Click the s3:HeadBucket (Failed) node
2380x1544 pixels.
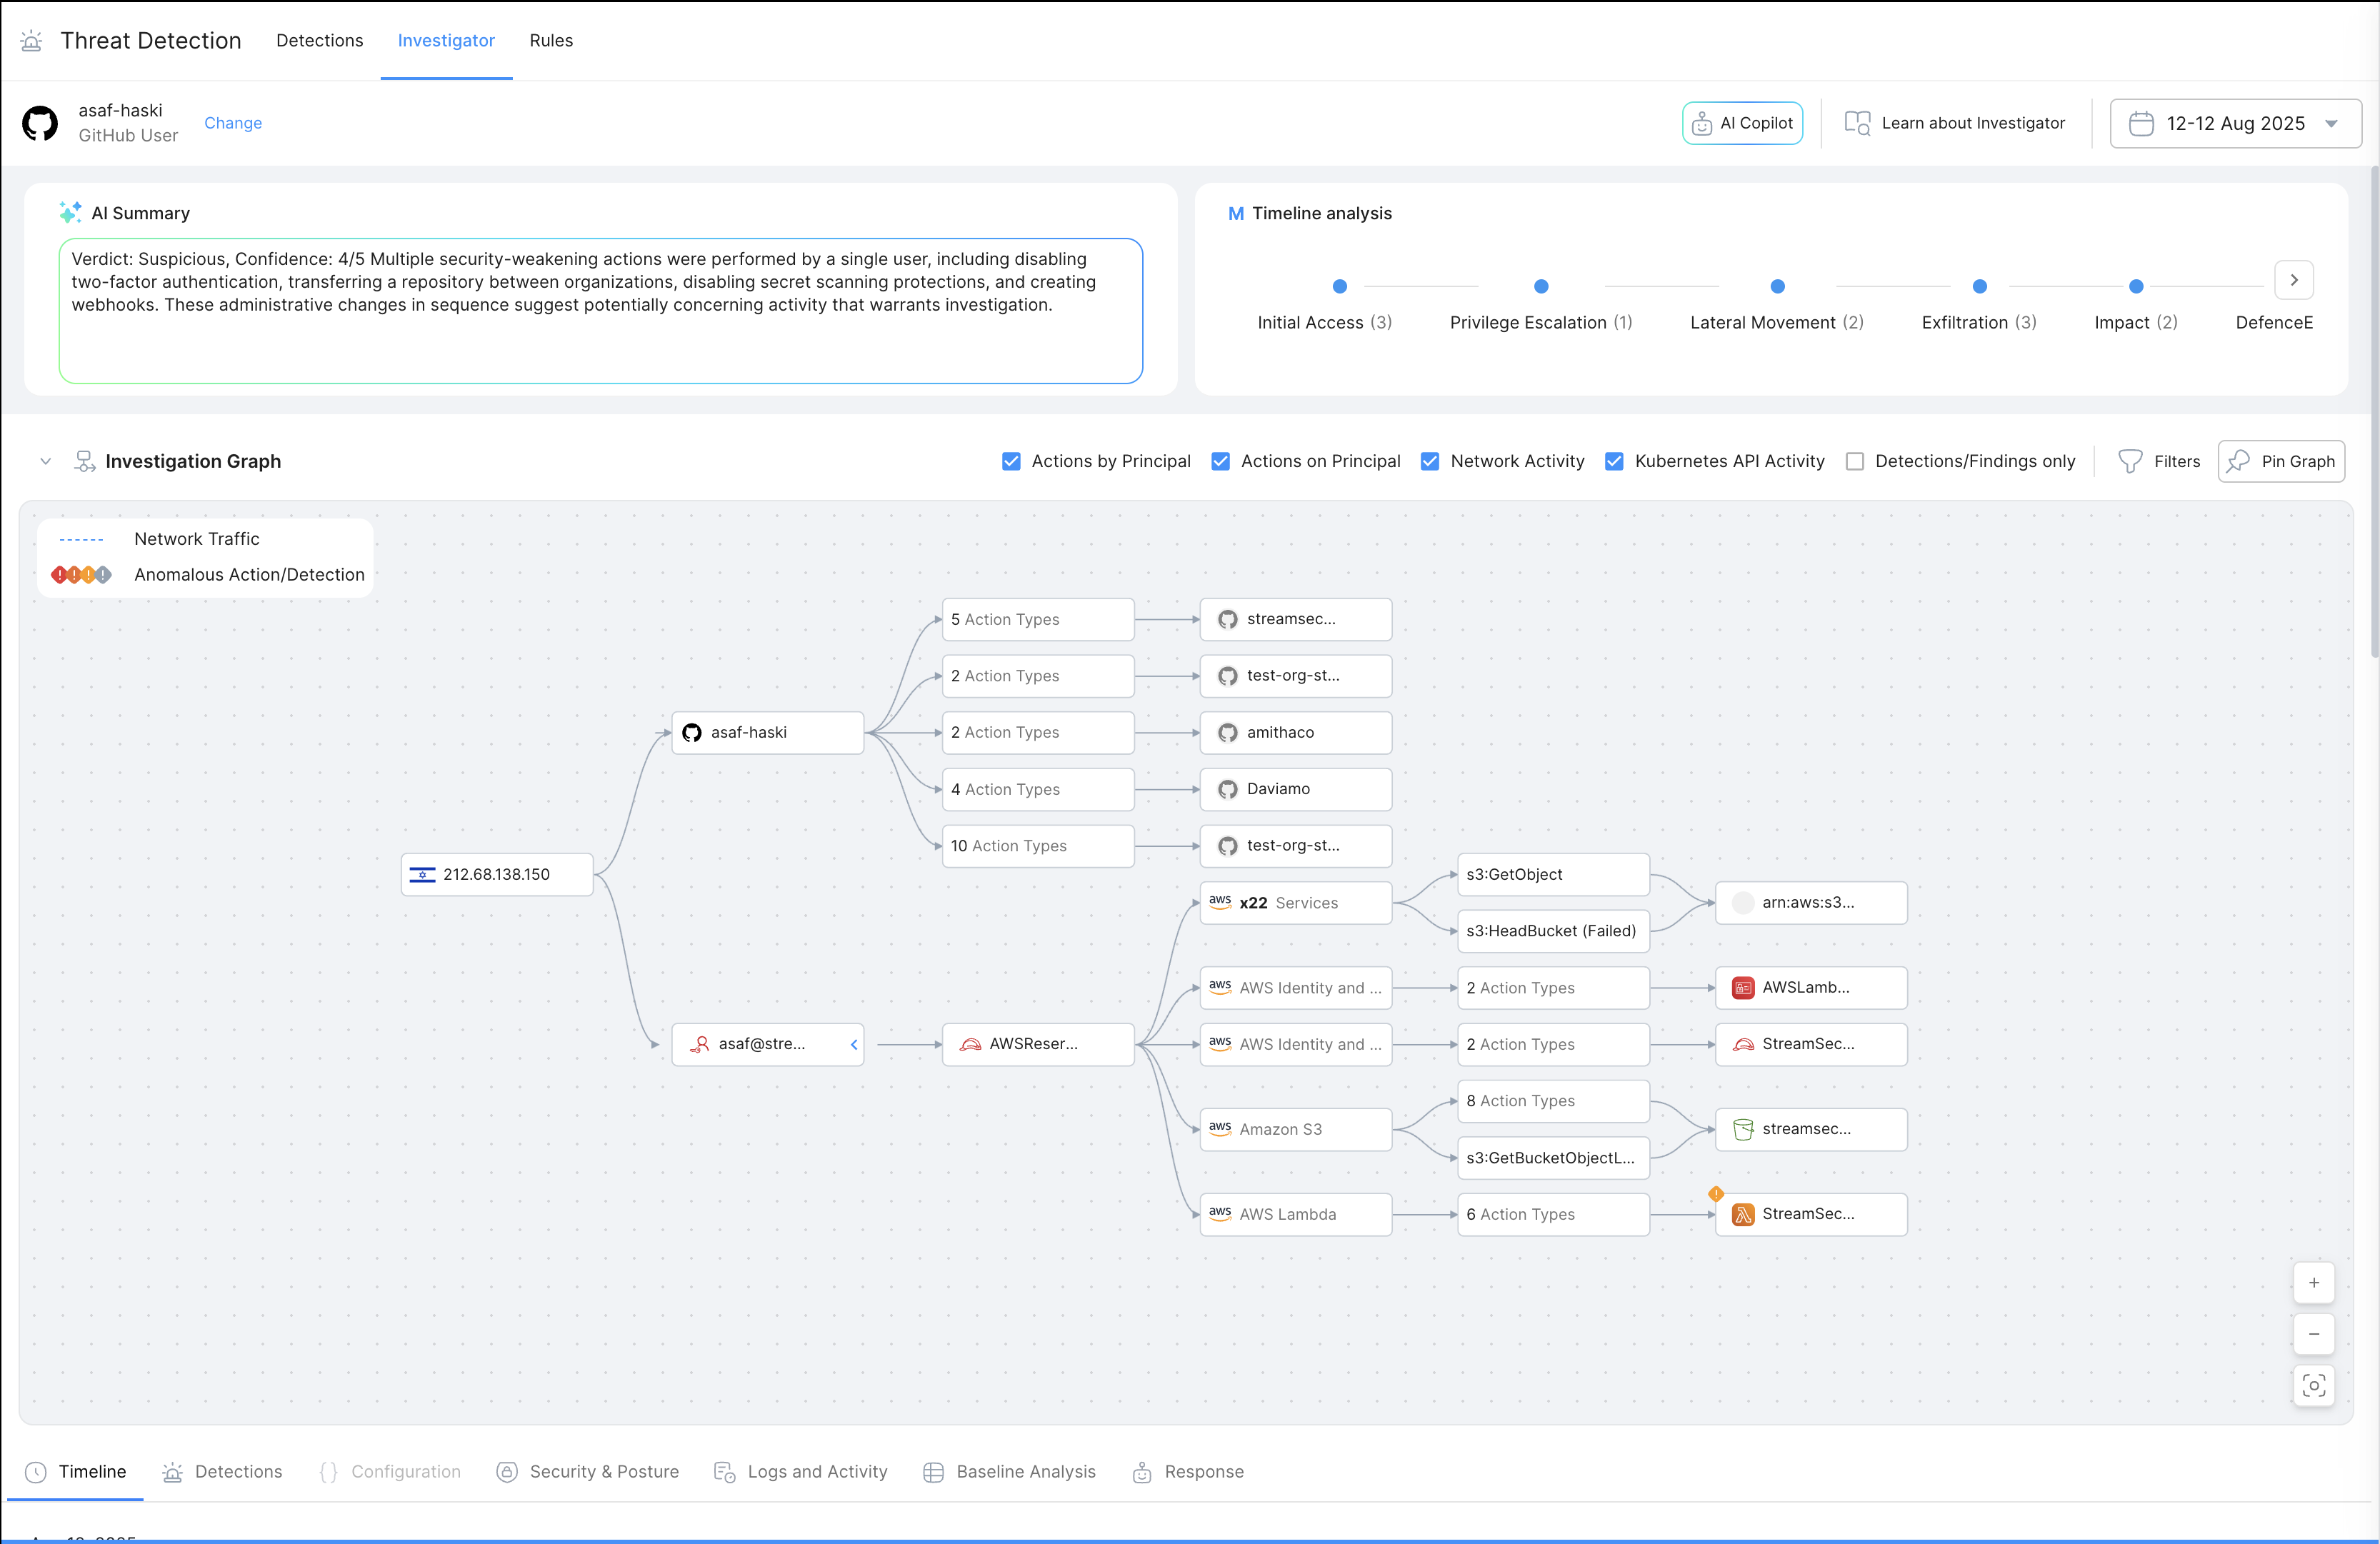pyautogui.click(x=1553, y=931)
